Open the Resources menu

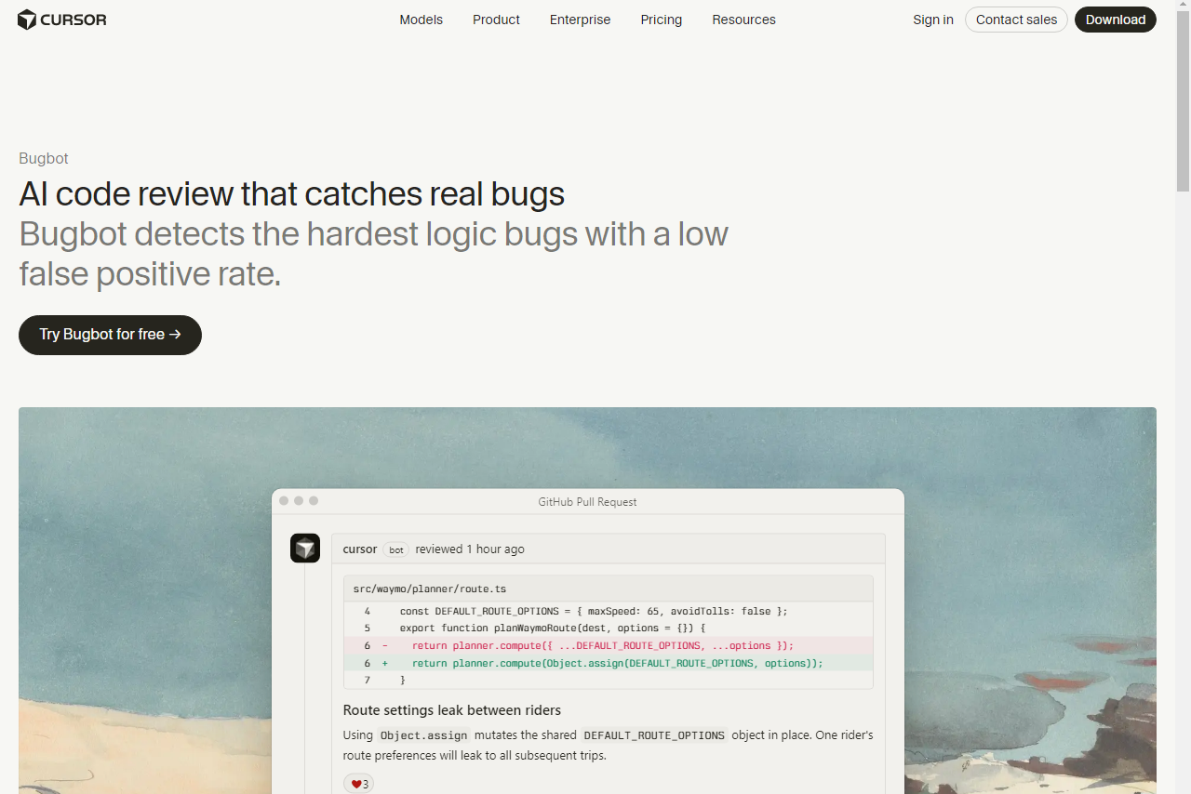point(744,20)
